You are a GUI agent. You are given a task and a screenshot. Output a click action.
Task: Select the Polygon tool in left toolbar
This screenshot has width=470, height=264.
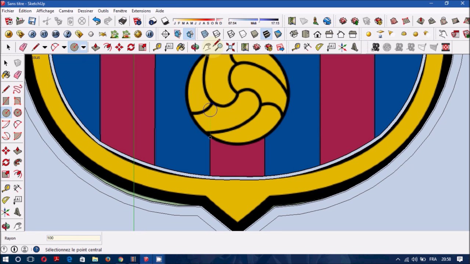(18, 113)
